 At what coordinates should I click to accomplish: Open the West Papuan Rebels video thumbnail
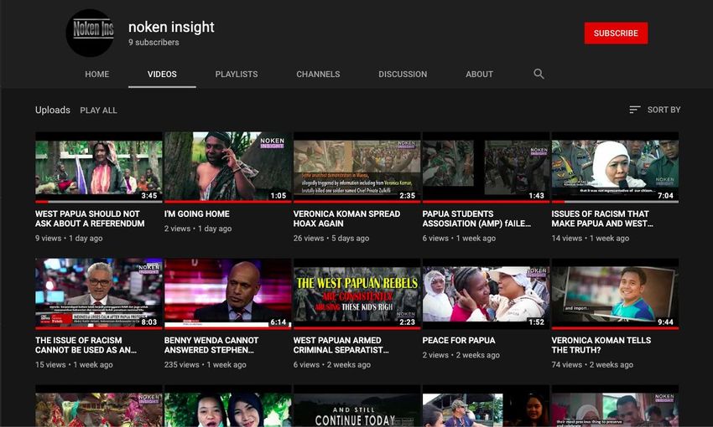pyautogui.click(x=357, y=294)
